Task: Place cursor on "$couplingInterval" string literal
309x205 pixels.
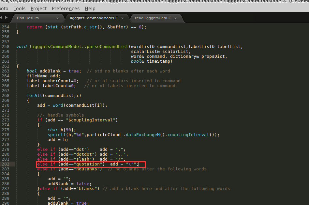Action: (91, 120)
